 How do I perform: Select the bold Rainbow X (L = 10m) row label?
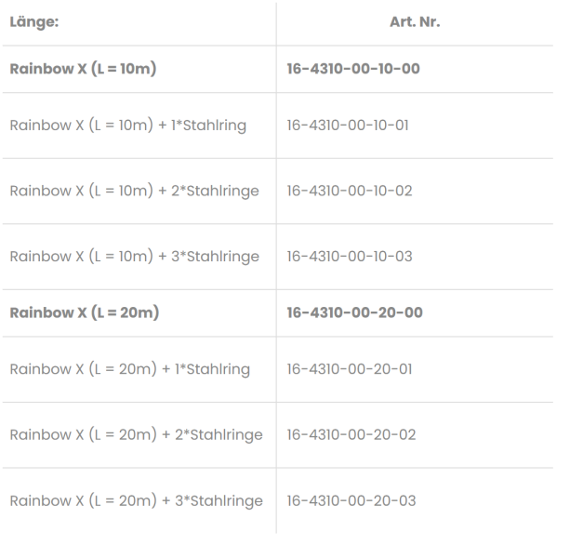(x=82, y=70)
